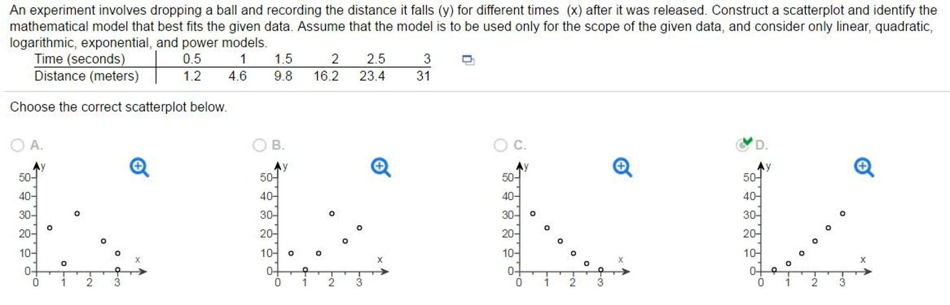Click the 'Choose the correct scatterplot below' text
Viewport: 950px width, 305px height.
pos(118,107)
